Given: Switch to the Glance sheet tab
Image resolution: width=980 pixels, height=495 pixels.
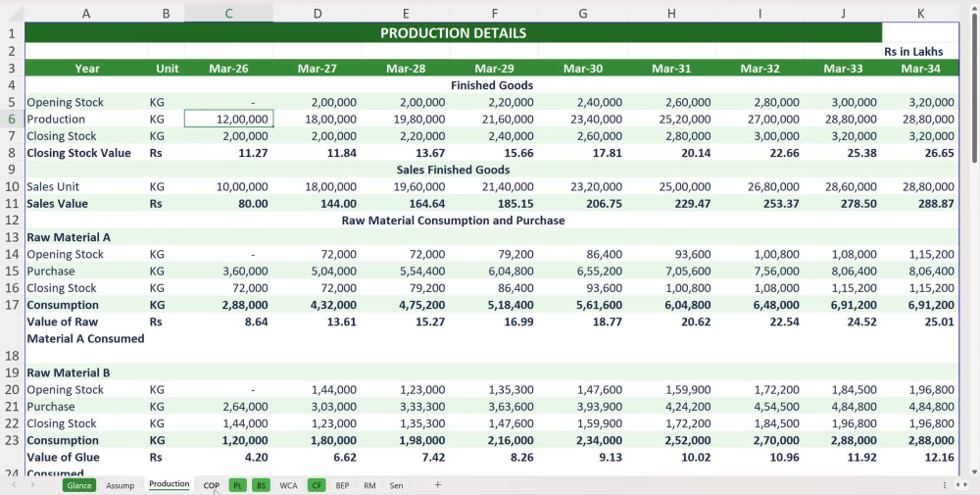Looking at the screenshot, I should 78,485.
